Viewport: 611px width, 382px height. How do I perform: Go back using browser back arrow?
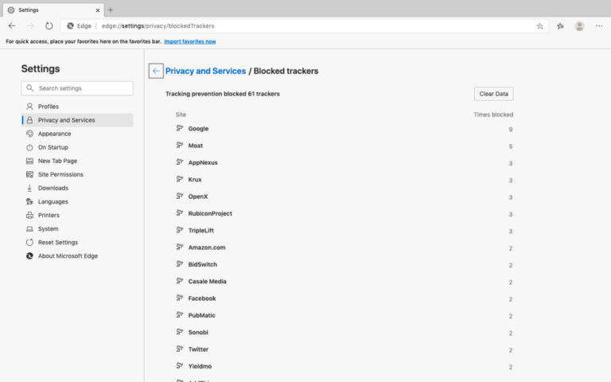tap(12, 25)
